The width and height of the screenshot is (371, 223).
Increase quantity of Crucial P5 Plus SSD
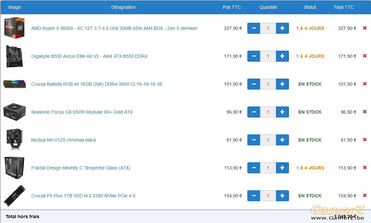pyautogui.click(x=282, y=196)
